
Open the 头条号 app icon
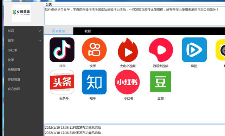[x=62, y=82]
